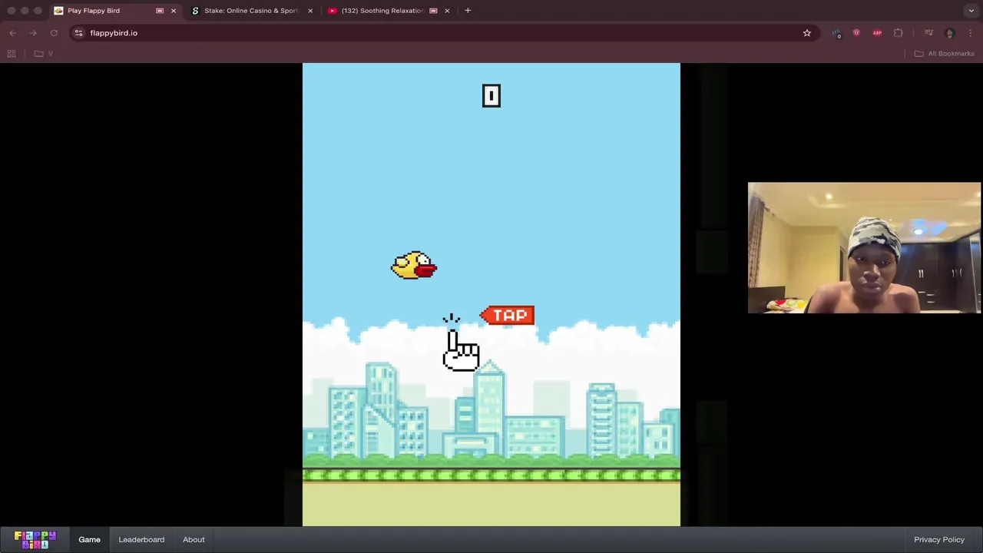
Task: Open the All Bookmarks folder
Action: [945, 54]
